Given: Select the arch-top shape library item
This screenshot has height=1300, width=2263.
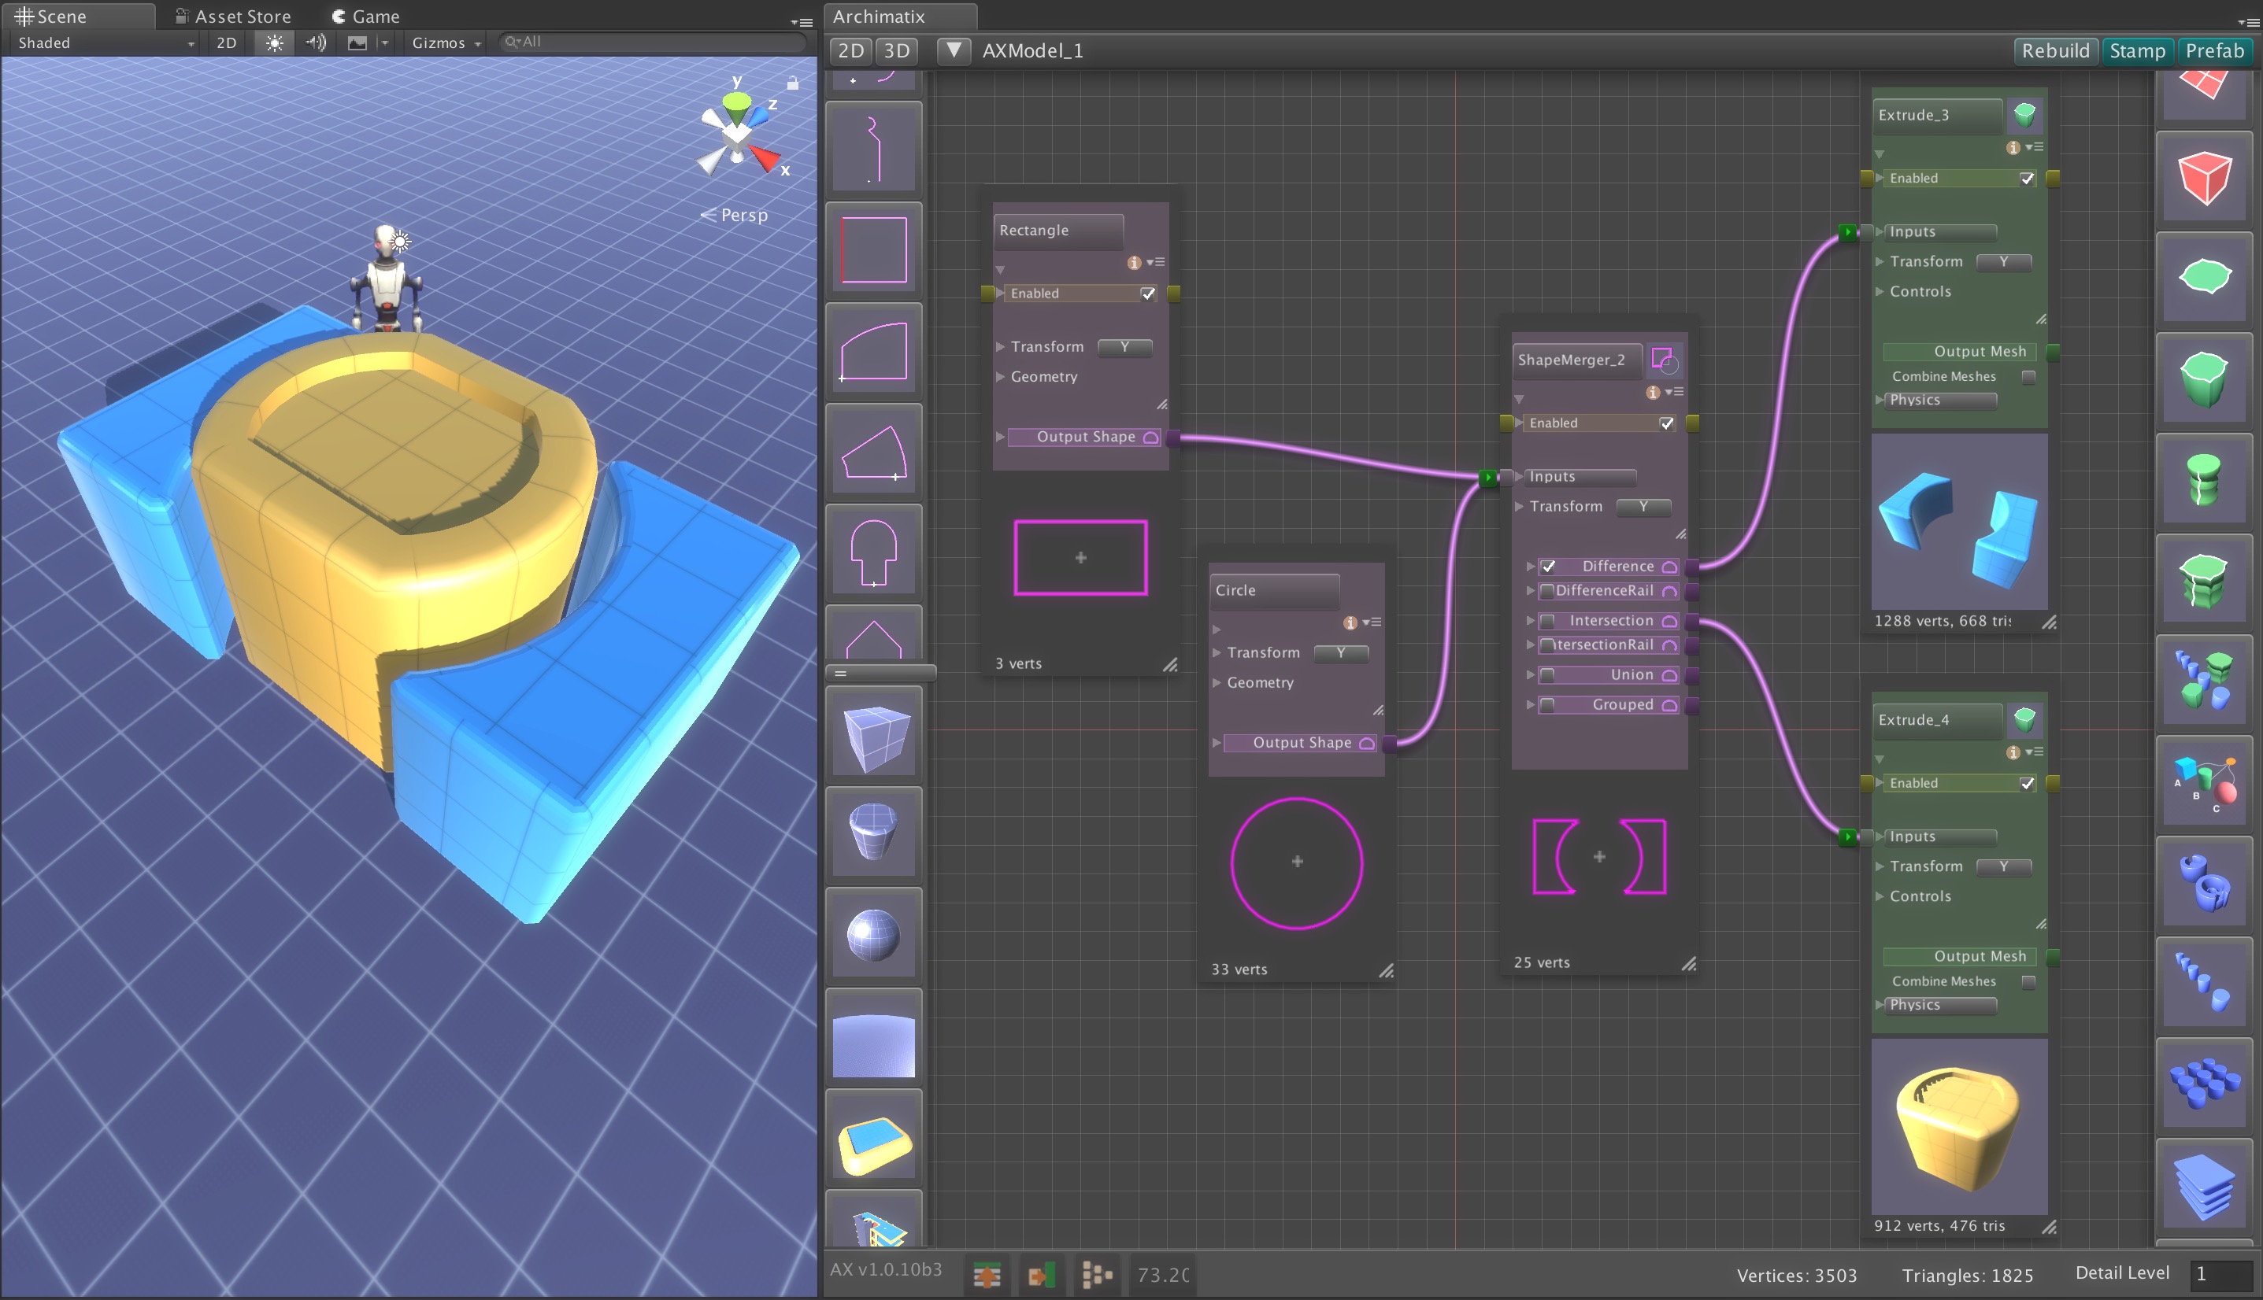Looking at the screenshot, I should coord(874,351).
